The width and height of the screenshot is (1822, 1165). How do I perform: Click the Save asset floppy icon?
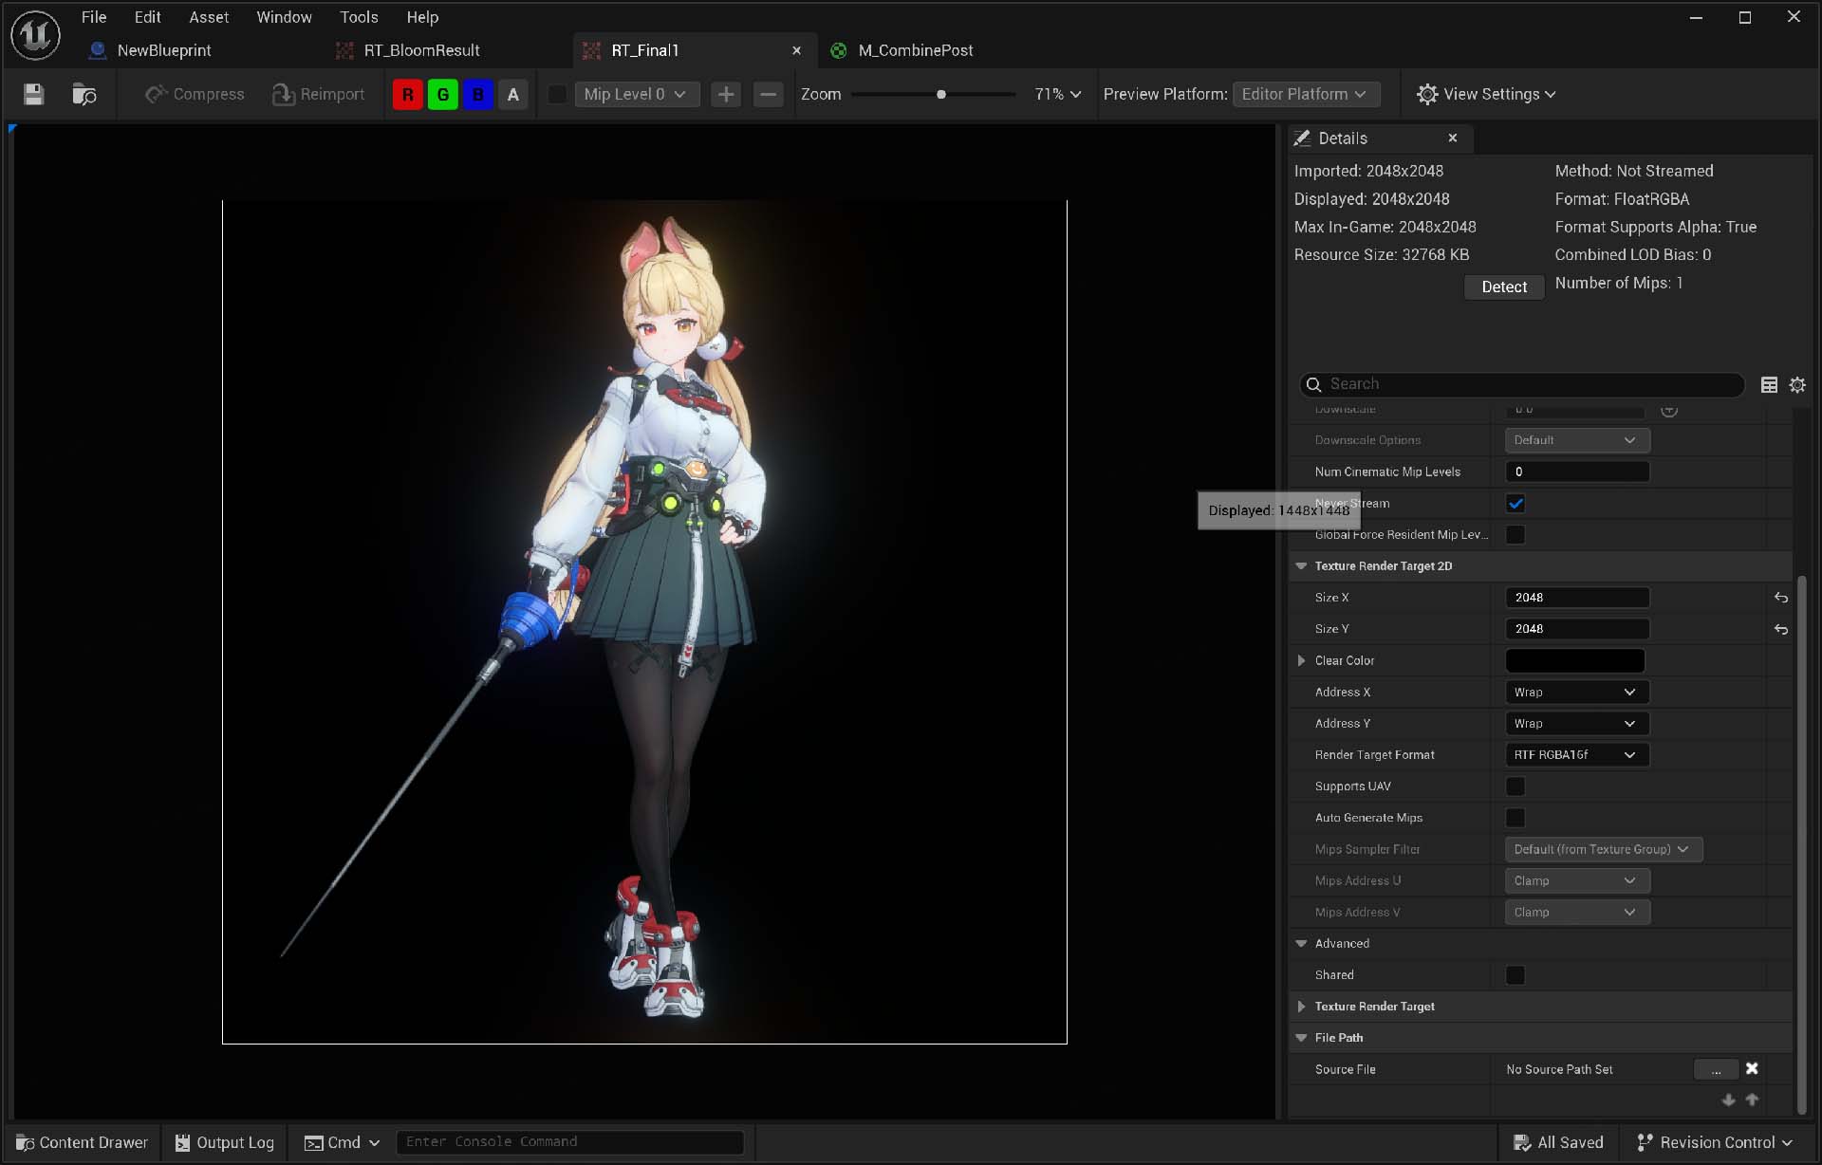tap(34, 94)
